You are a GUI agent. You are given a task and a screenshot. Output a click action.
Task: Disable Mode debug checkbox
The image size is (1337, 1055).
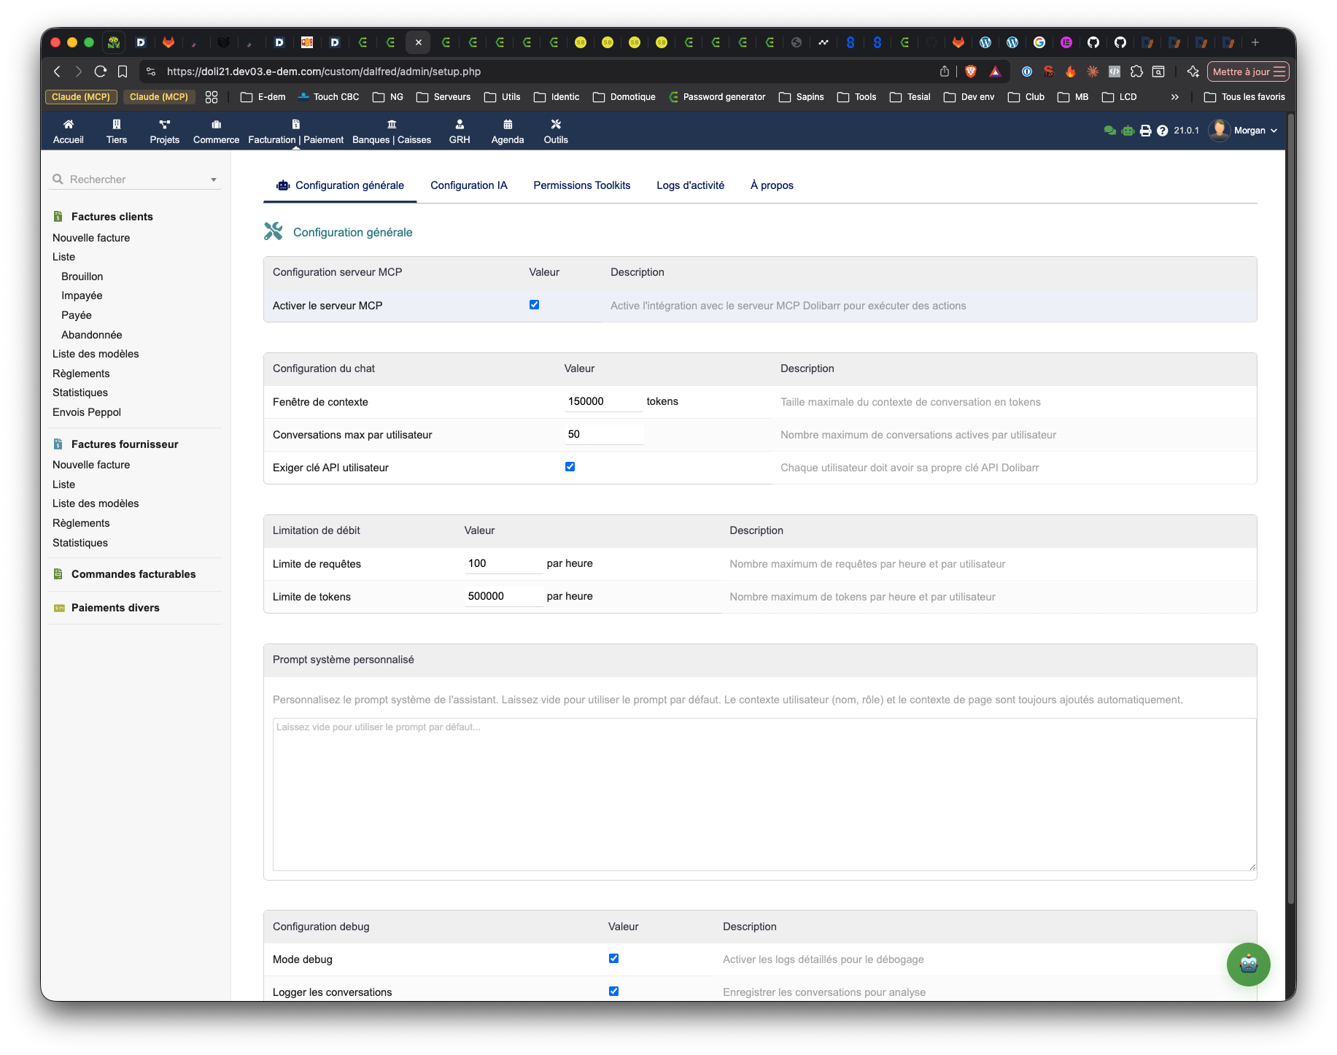[613, 959]
